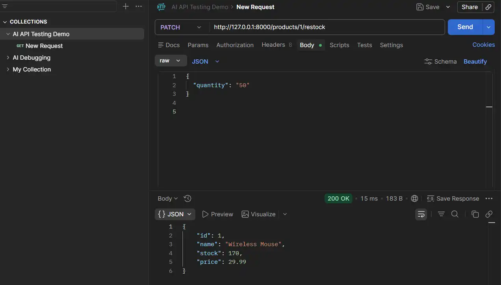
Task: Open request body history via clock icon
Action: 187,198
